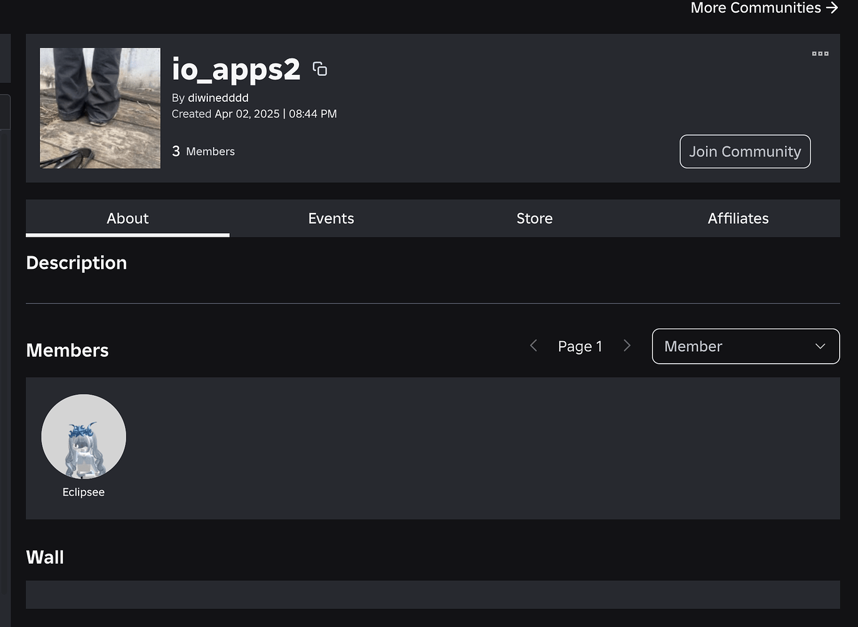858x627 pixels.
Task: Click More Communities link
Action: [x=756, y=8]
